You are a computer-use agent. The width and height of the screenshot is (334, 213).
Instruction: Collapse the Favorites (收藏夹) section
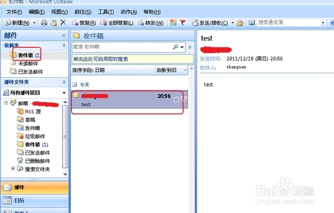coord(64,45)
